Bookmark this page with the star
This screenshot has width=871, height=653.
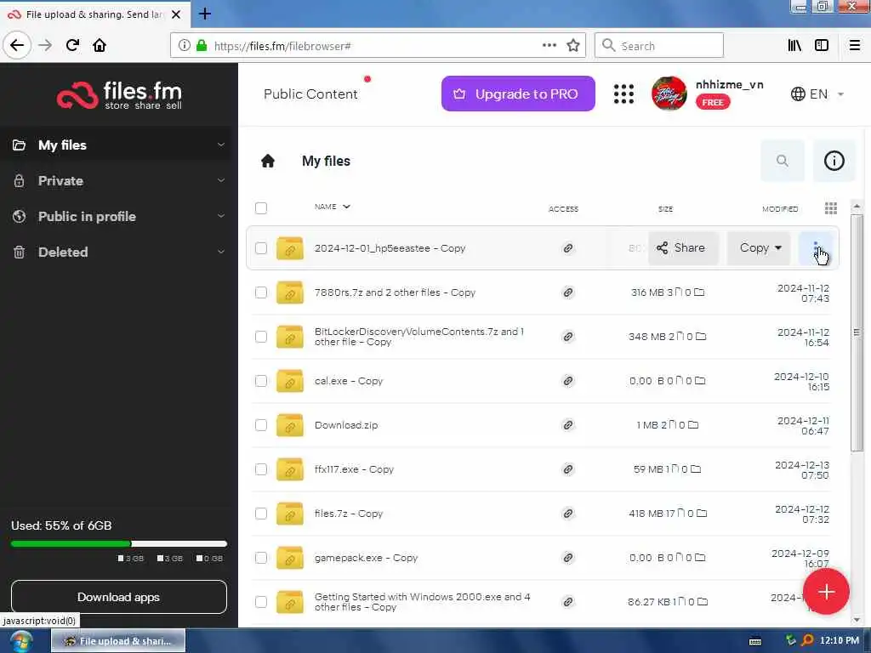(573, 46)
